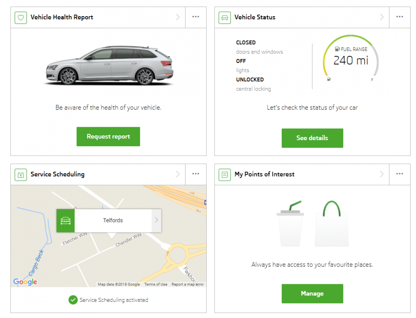Viewport: 416px width, 318px height.
Task: Click the Manage button
Action: click(312, 294)
